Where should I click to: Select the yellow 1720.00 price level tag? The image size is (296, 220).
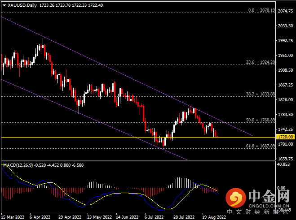[x=285, y=137]
